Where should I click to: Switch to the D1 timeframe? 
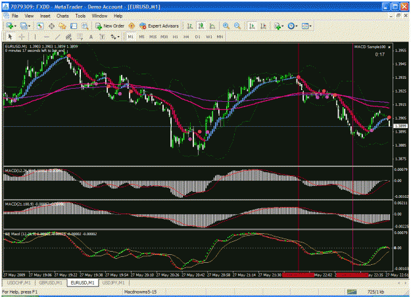(198, 37)
